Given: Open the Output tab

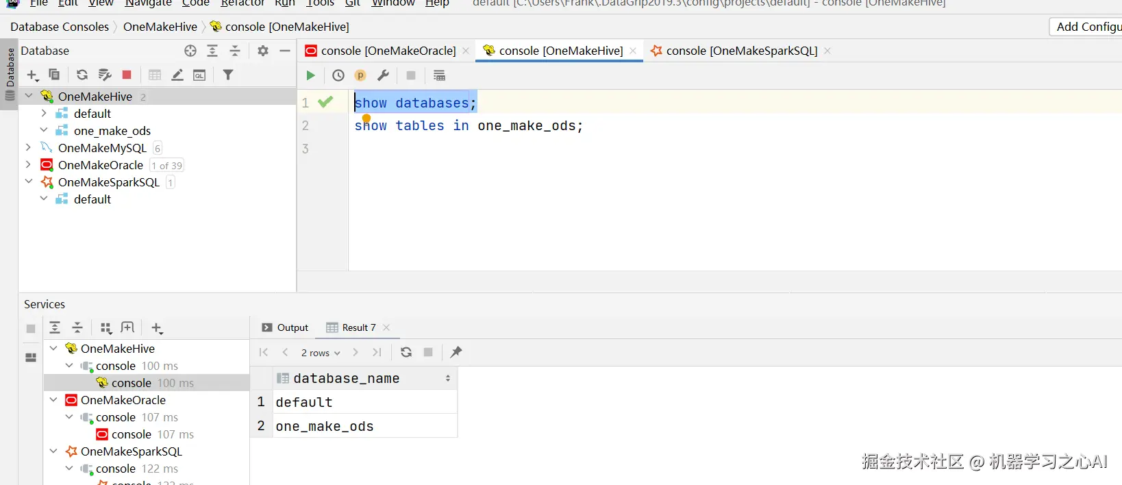Looking at the screenshot, I should click(x=286, y=327).
